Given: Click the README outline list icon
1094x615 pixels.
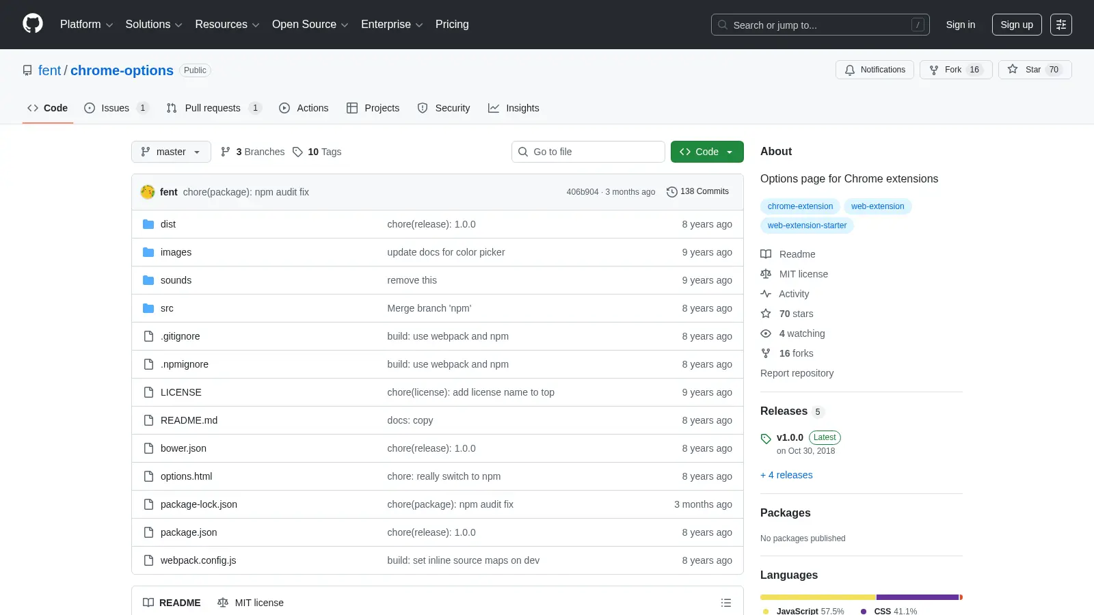Looking at the screenshot, I should coord(726,603).
